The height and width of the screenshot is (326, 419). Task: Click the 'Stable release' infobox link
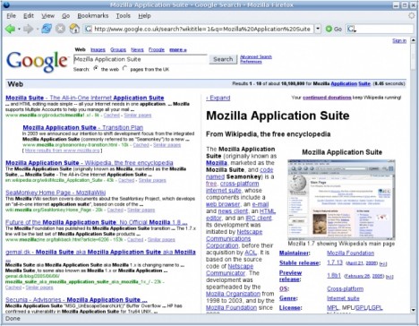[300, 263]
